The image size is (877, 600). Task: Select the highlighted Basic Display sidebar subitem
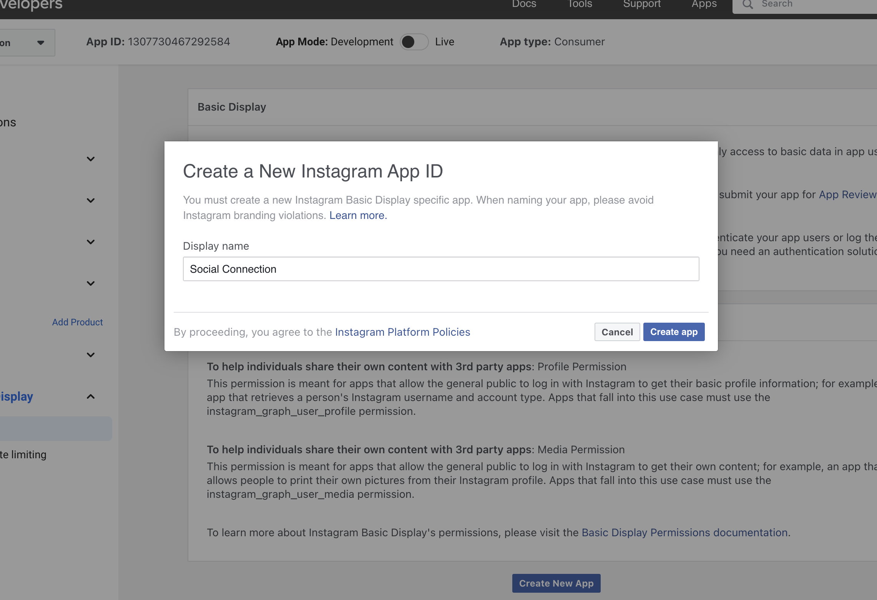56,429
